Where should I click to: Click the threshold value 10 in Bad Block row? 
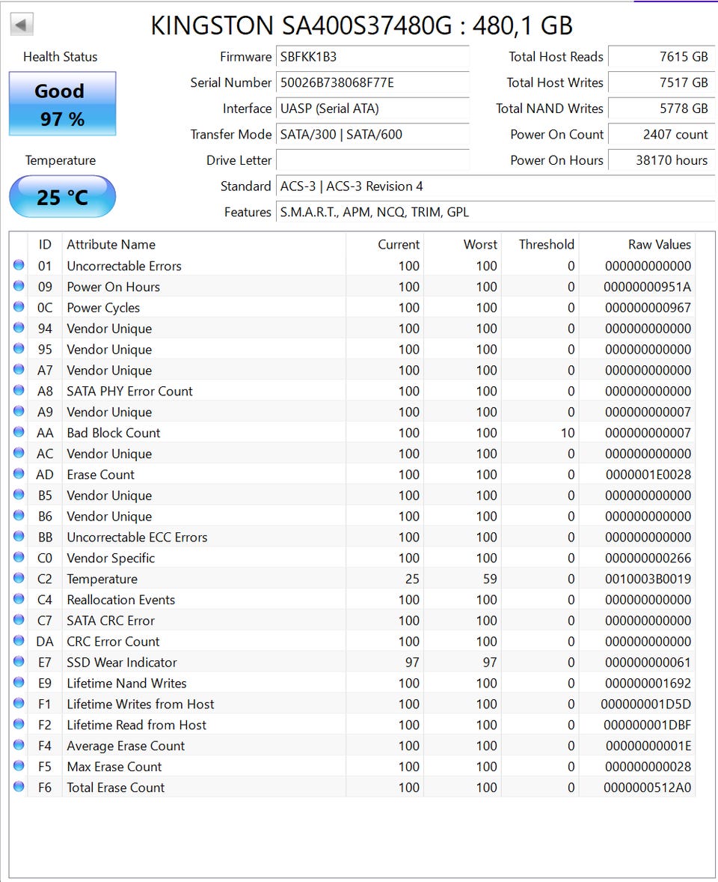pos(568,433)
